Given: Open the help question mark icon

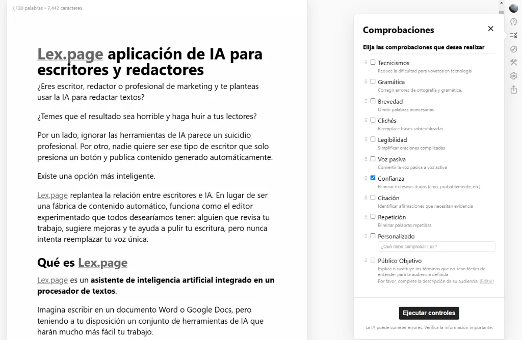Looking at the screenshot, I should pyautogui.click(x=514, y=22).
